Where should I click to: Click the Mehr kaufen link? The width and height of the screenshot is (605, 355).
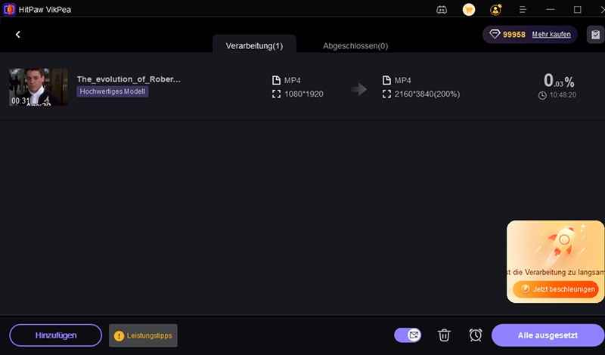tap(551, 34)
